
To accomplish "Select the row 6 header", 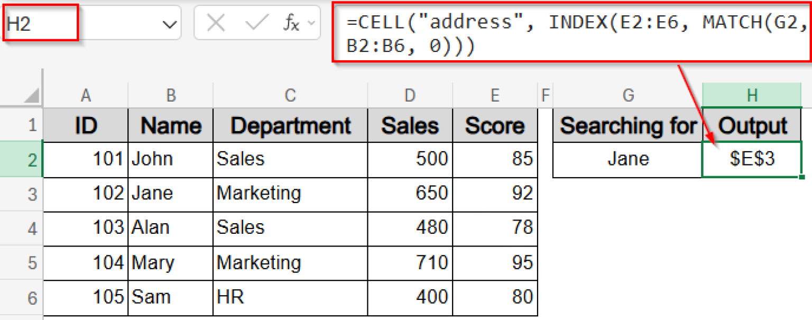I will pos(32,298).
